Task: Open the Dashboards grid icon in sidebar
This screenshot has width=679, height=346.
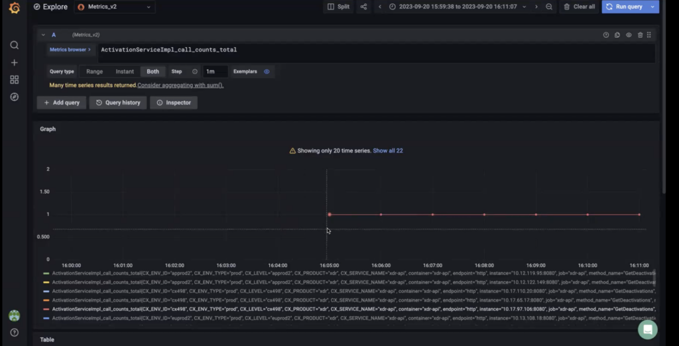Action: [14, 80]
